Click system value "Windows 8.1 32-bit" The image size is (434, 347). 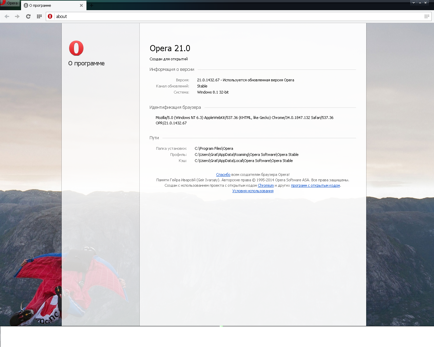click(x=213, y=92)
